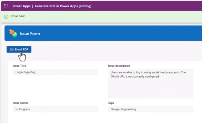The height and width of the screenshot is (123, 202).
Task: Click the Issue Title label
Action: click(x=19, y=66)
